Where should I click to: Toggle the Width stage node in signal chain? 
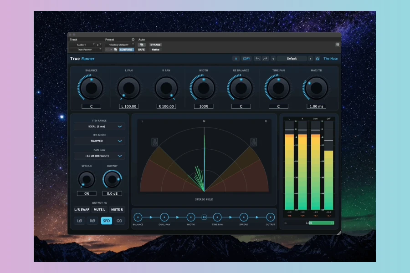pyautogui.click(x=190, y=217)
